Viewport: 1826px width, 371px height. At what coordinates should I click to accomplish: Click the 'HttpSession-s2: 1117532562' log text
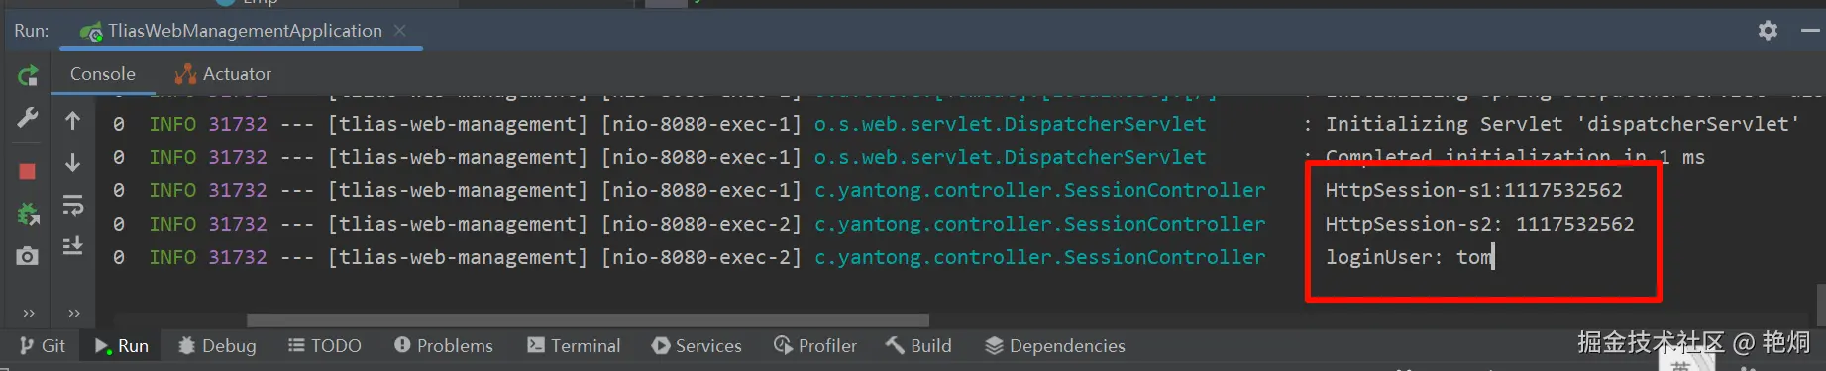(1480, 224)
